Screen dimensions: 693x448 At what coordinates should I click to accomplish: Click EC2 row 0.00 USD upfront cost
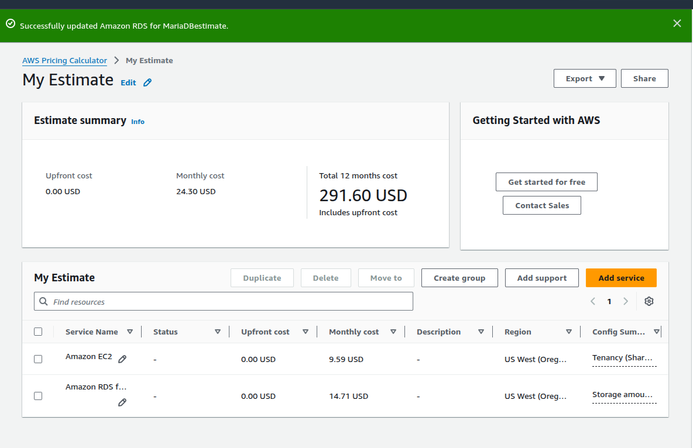(x=258, y=359)
